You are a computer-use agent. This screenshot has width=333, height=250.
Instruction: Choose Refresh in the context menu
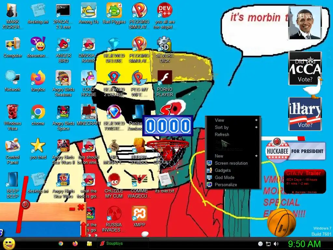(x=233, y=134)
